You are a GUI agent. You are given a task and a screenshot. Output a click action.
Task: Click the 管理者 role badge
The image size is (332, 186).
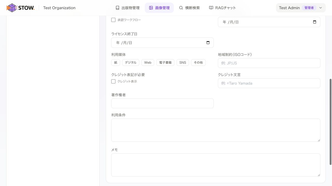(309, 8)
